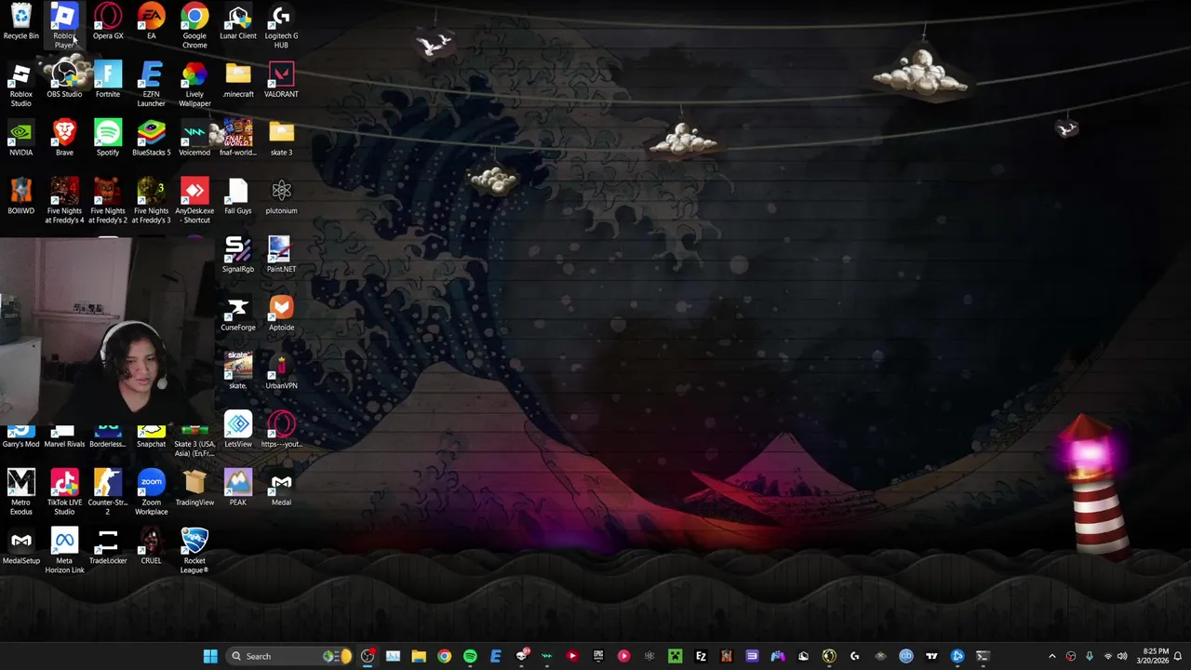
Task: Select the UrbanVPN desktop shortcut
Action: click(x=281, y=372)
